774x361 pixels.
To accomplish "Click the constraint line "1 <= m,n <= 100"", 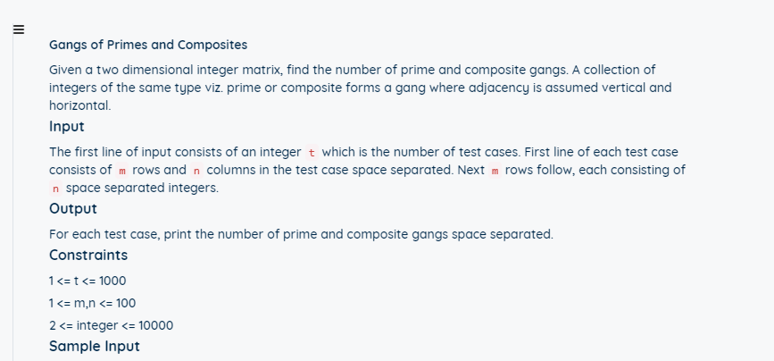I will 93,303.
